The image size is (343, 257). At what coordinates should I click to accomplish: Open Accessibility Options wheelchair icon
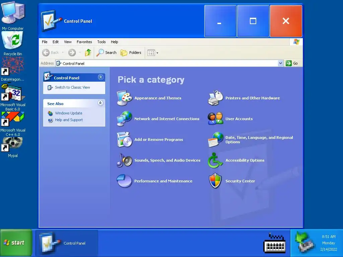click(215, 160)
